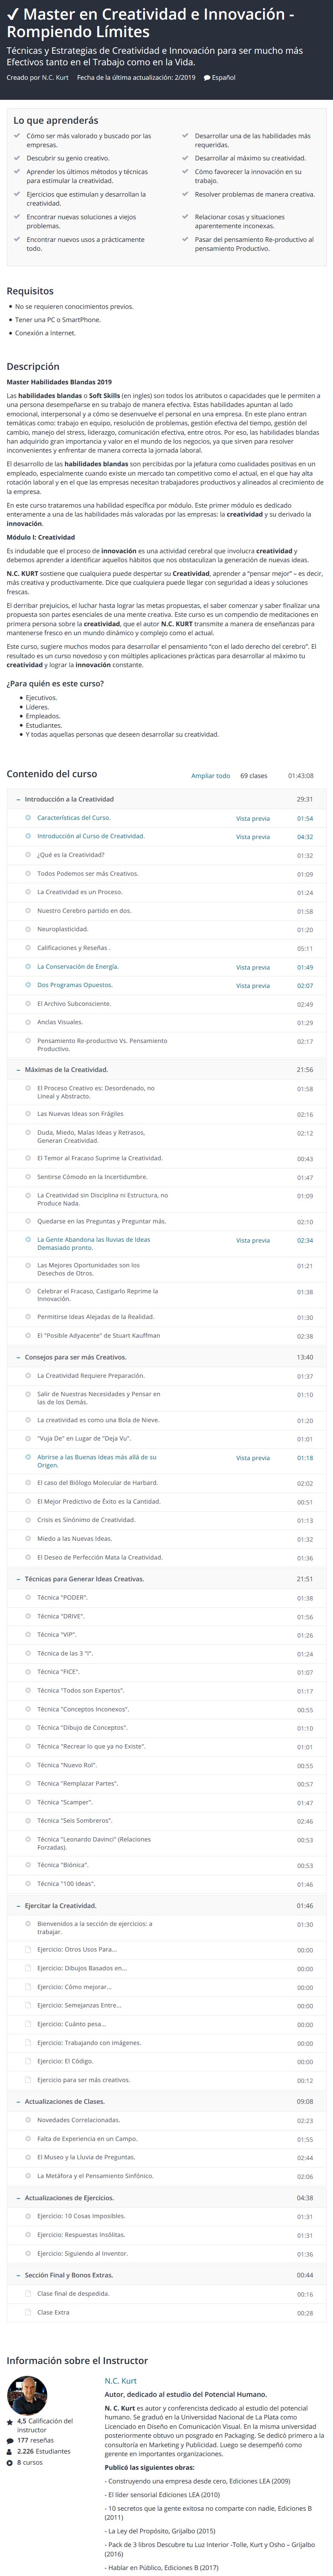The width and height of the screenshot is (333, 2576).
Task: Click Ampliar todo to expand all sections
Action: [211, 775]
